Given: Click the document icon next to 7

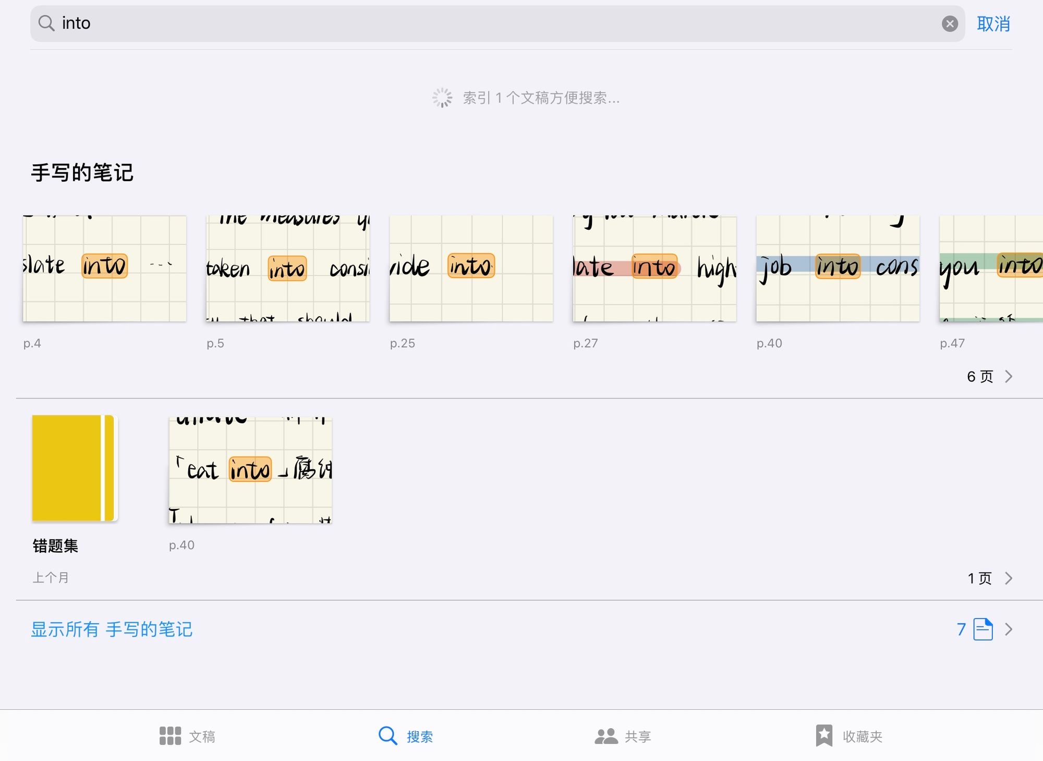Looking at the screenshot, I should coord(983,629).
